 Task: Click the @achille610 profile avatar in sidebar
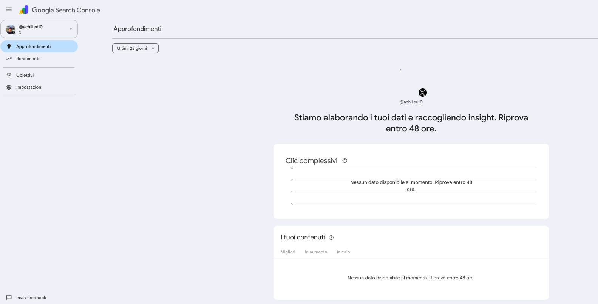click(11, 29)
